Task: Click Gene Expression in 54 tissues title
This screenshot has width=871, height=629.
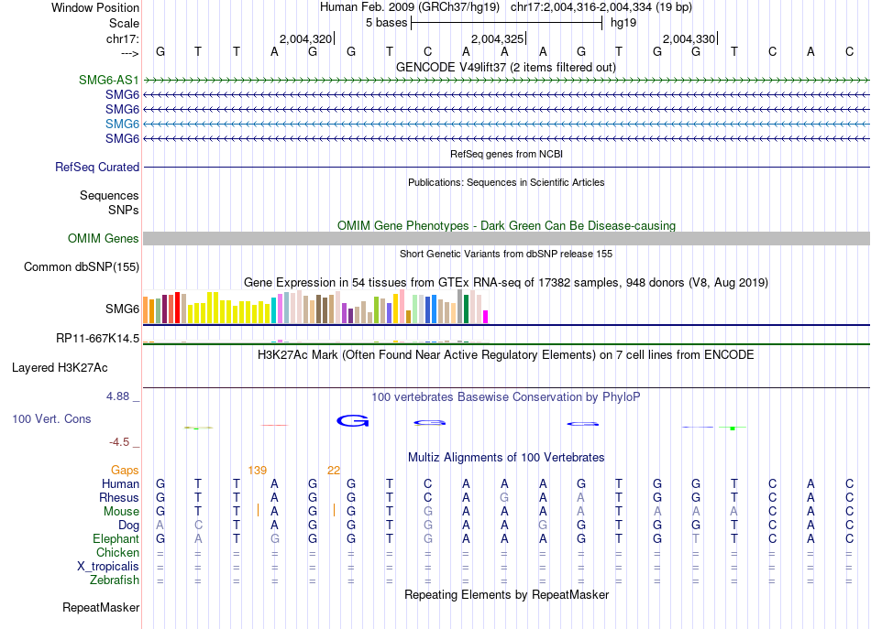Action: coord(506,282)
